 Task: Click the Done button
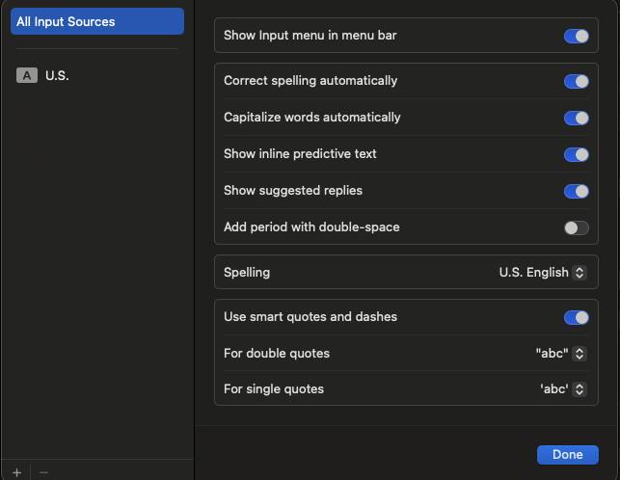567,455
